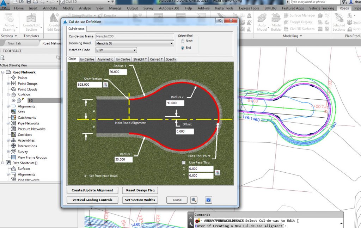The height and width of the screenshot is (228, 361).
Task: Expand the Settings panel dropdown
Action: 9,36
